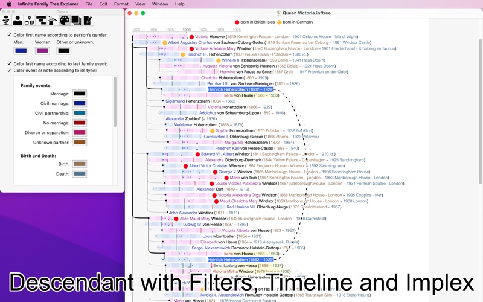This screenshot has height=302, width=483.
Task: Click orange marker beside Albert Augustus Charles
Action: click(x=165, y=43)
